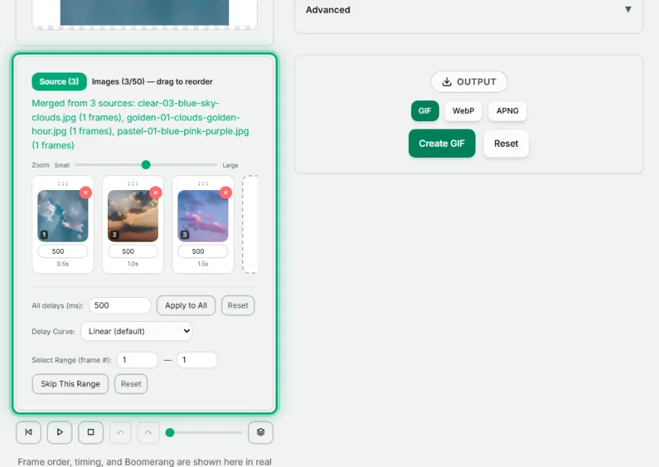Click the OUTPUT download button

pyautogui.click(x=469, y=82)
